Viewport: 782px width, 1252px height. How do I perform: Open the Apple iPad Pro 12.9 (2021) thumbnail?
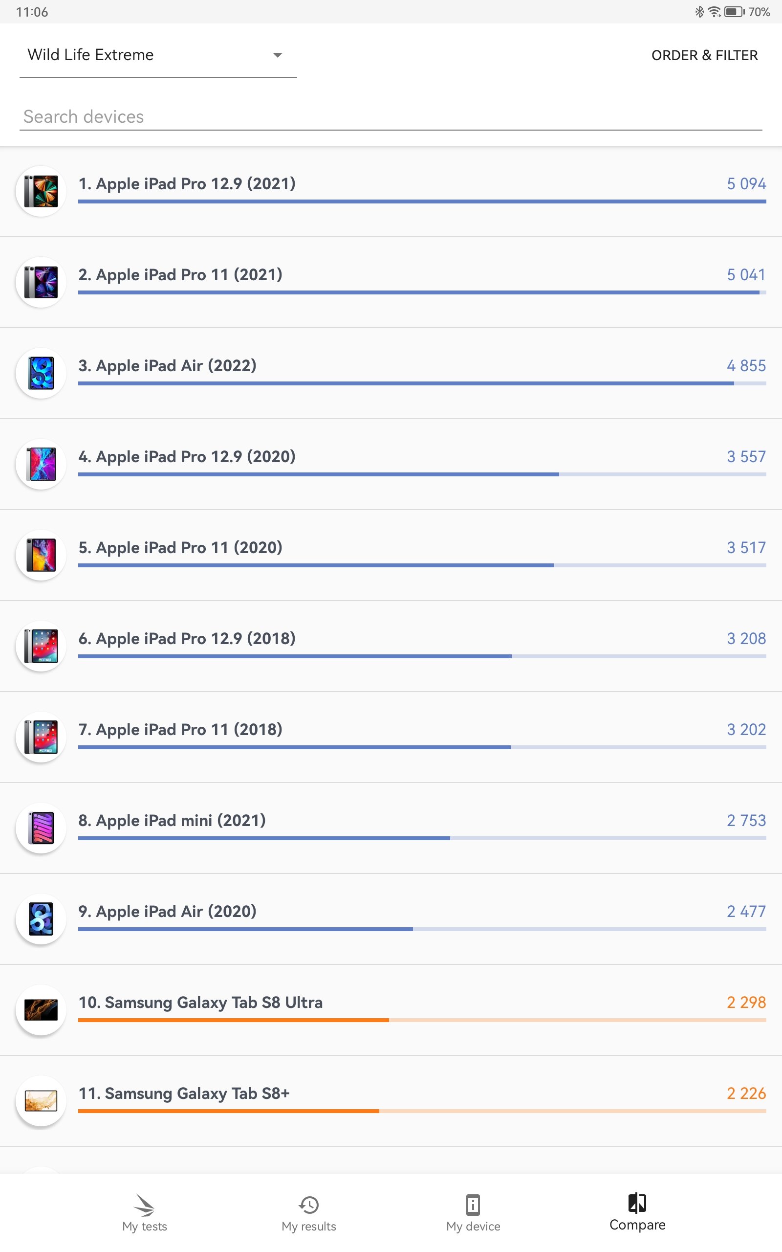coord(41,191)
